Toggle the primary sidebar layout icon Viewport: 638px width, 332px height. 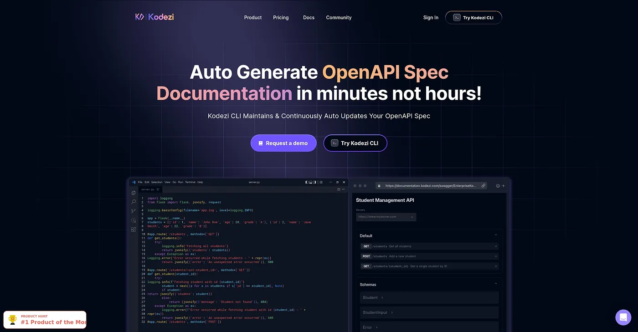pyautogui.click(x=307, y=182)
